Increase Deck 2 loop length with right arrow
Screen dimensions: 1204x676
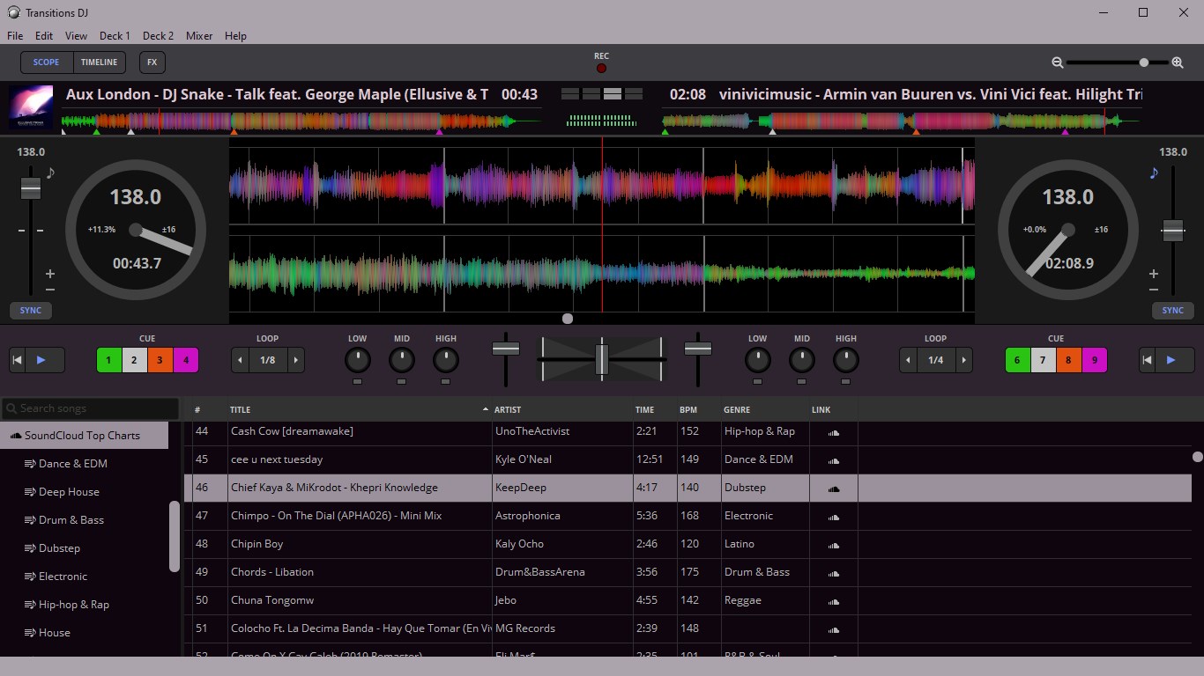pos(963,360)
